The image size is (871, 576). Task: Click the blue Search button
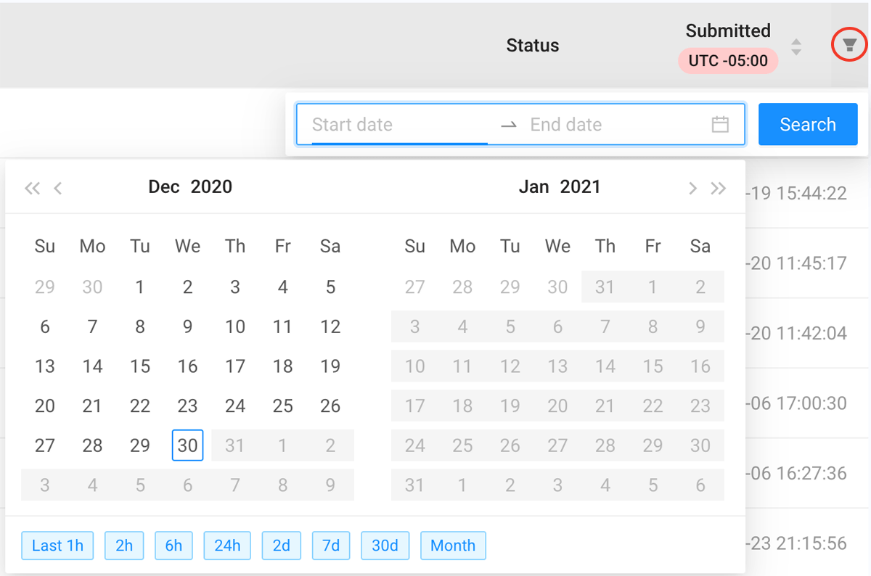pyautogui.click(x=808, y=125)
